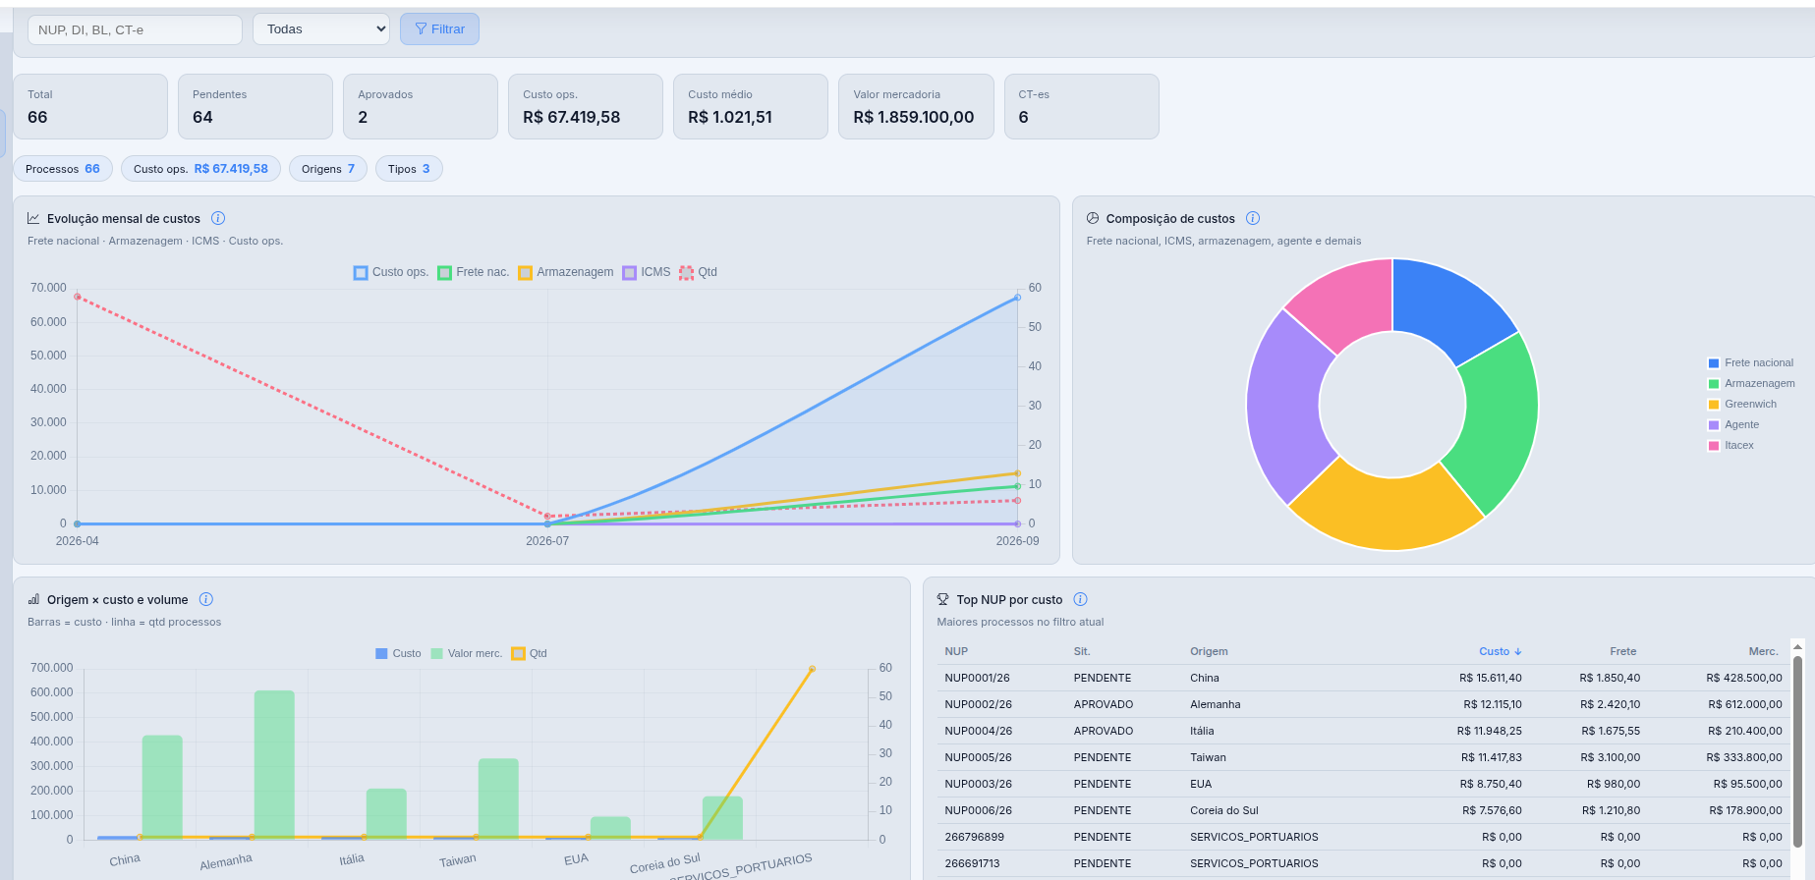Screen dimensions: 1815x880
Task: Click the Frete column header
Action: (x=1623, y=651)
